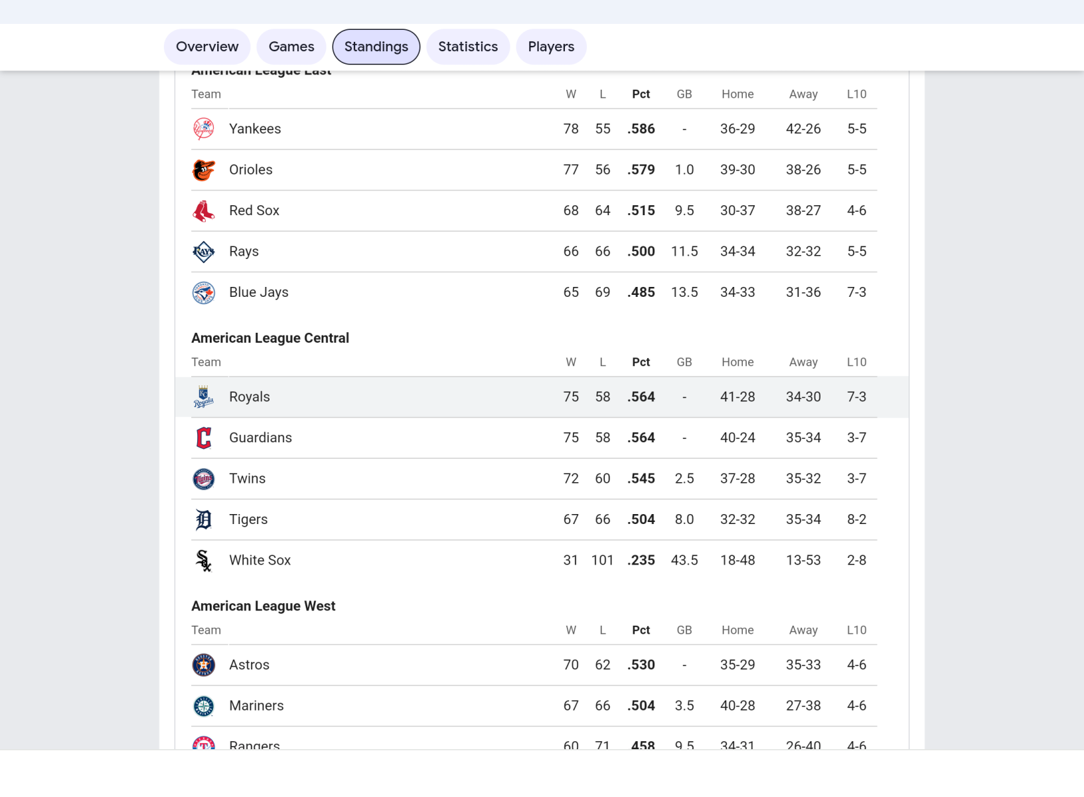
Task: Click the Blue Jays team logo
Action: point(204,292)
